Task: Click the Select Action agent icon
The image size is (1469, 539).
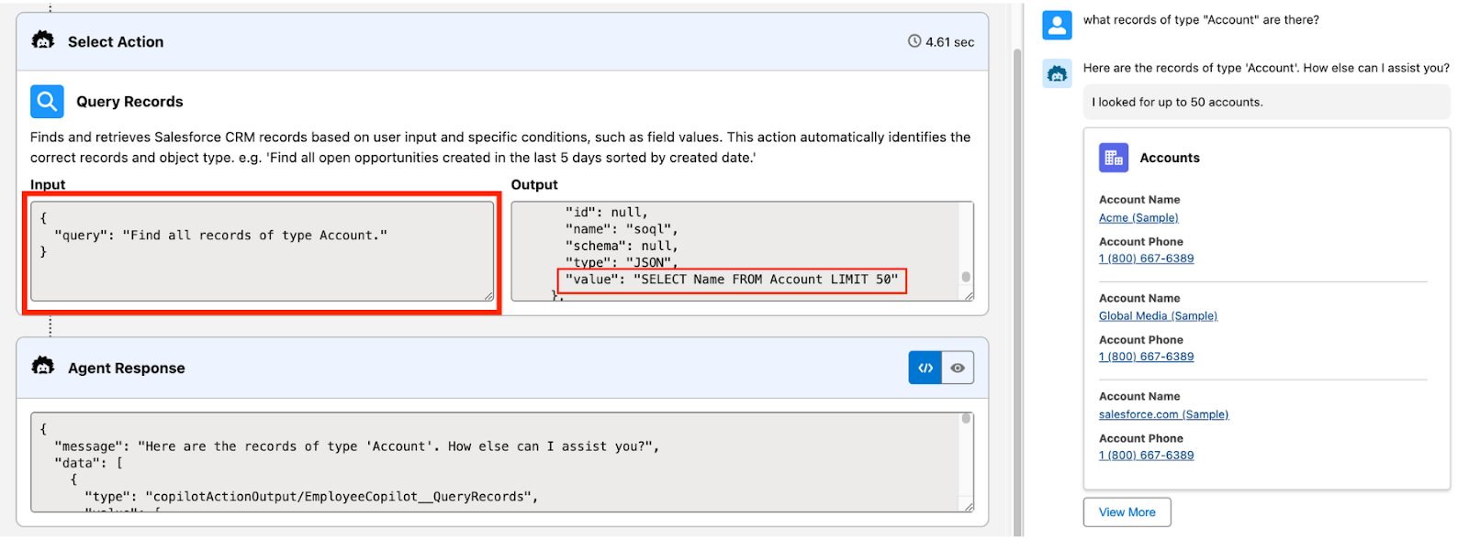Action: pos(42,40)
